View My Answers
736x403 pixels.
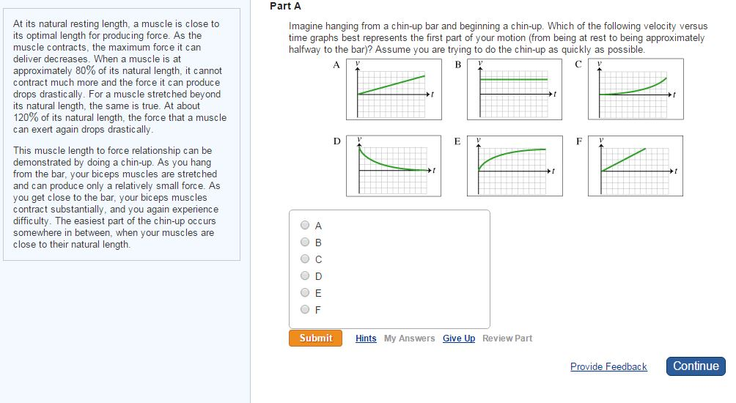coord(409,339)
